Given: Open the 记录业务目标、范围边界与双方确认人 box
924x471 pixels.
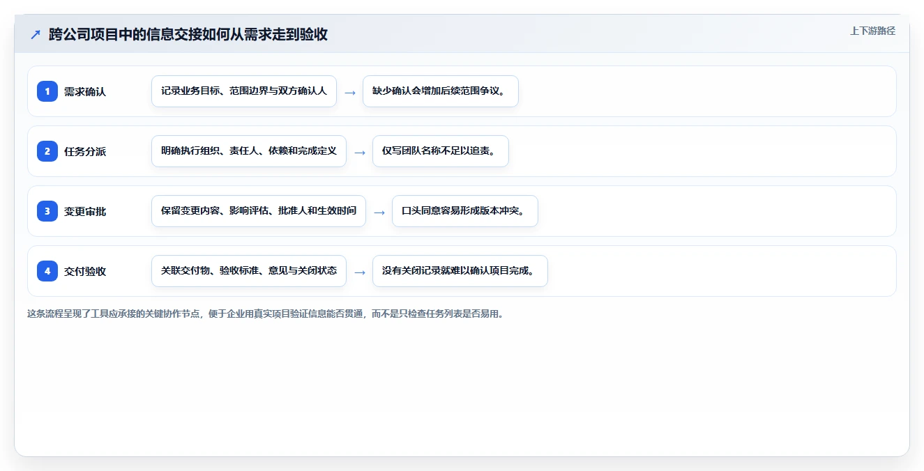Looking at the screenshot, I should pos(244,91).
